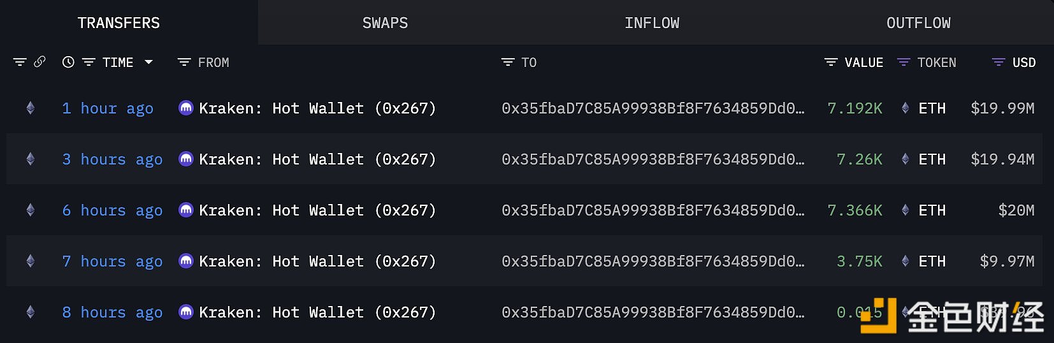Open the '1 hour ago' transaction link

[x=108, y=108]
